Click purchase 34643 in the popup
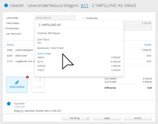The width and height of the screenshot is (158, 124). tap(41, 57)
